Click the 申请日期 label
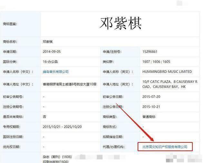 tap(10, 52)
